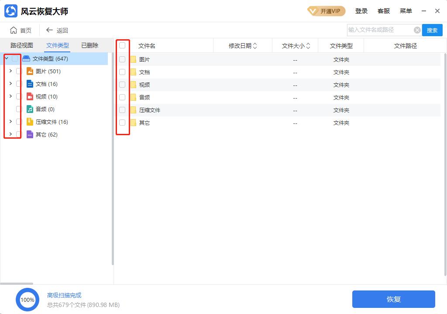
Task: Select the 压缩文件 archive icon in sidebar
Action: pos(30,122)
